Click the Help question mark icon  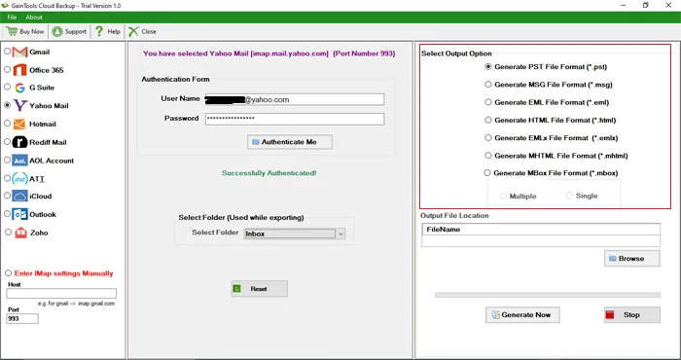point(99,31)
